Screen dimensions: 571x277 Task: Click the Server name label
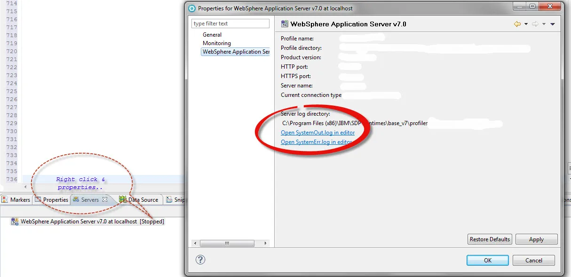point(297,86)
